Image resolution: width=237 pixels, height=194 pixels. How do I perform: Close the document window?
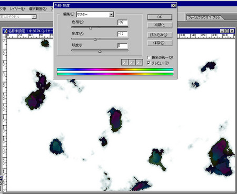232,31
